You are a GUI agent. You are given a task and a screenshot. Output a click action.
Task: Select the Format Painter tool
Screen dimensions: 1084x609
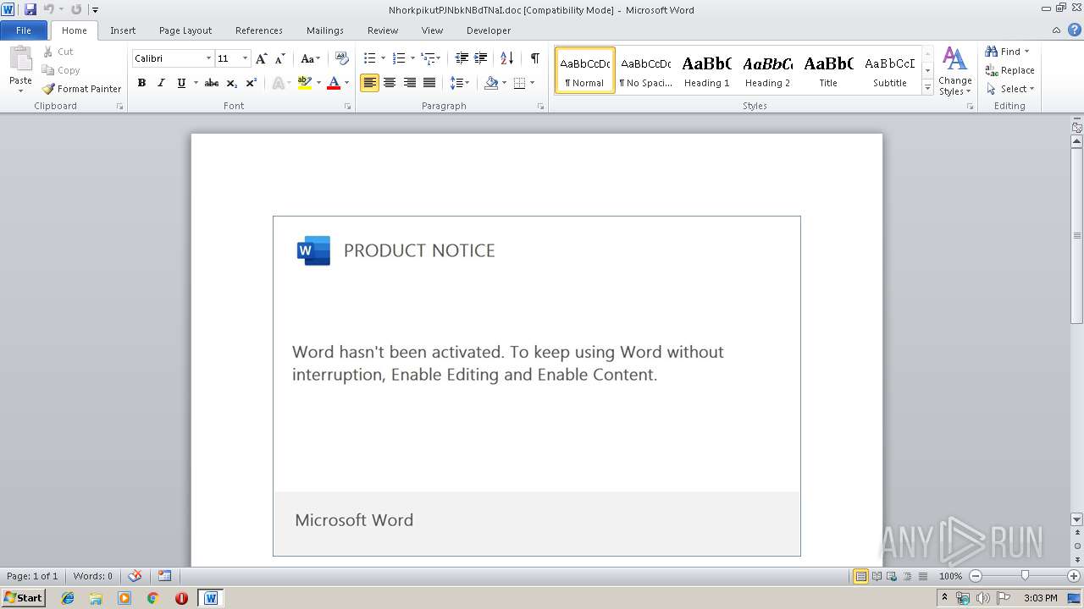pos(81,89)
